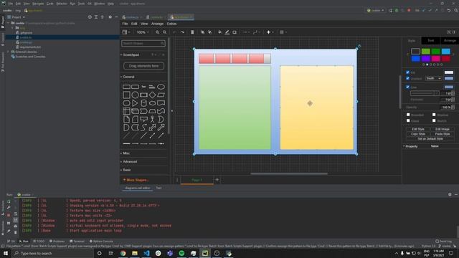The image size is (459, 258).
Task: Enable the Shadow checkbox
Action: [x=434, y=115]
